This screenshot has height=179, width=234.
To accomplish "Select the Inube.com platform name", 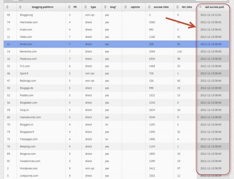I will point(26,29).
